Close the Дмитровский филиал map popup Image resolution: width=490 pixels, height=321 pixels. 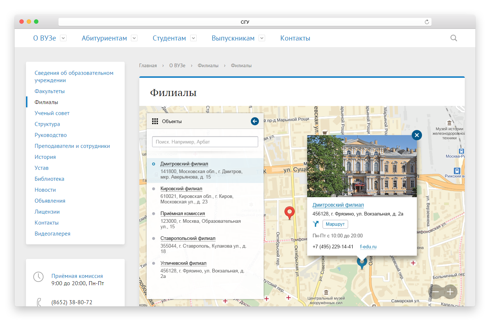click(416, 135)
